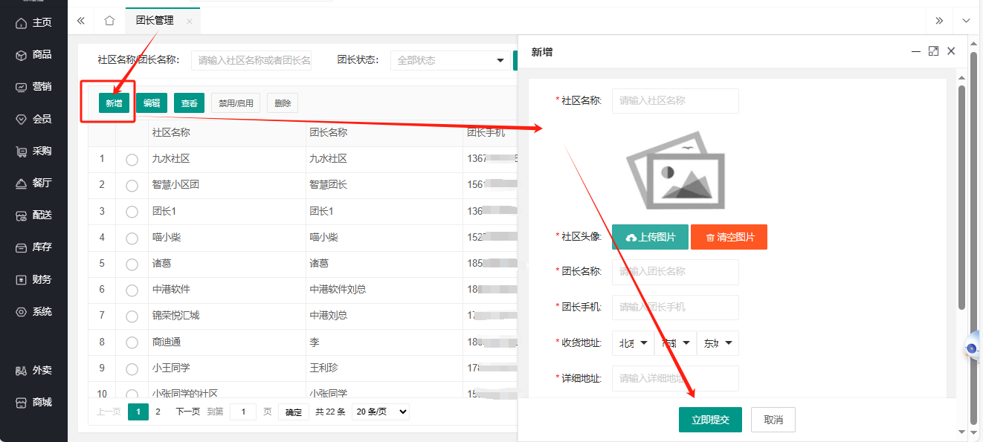The width and height of the screenshot is (983, 442).
Task: Close the 团长管理 tab with x
Action: [x=189, y=22]
